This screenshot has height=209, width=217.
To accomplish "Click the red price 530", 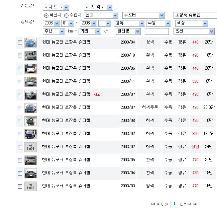I will pyautogui.click(x=195, y=81).
